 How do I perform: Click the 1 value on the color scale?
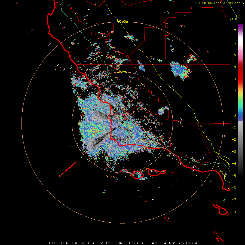click(235, 103)
